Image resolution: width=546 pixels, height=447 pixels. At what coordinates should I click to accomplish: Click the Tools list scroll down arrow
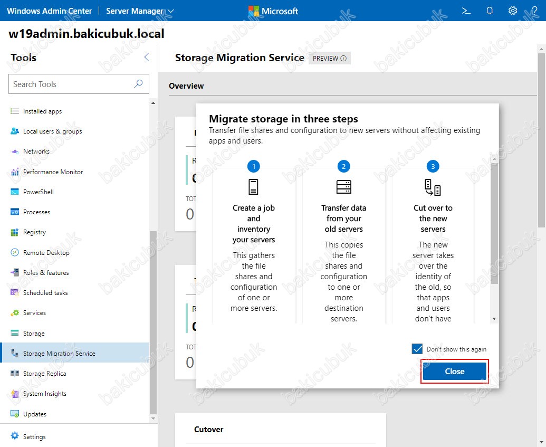[x=153, y=418]
